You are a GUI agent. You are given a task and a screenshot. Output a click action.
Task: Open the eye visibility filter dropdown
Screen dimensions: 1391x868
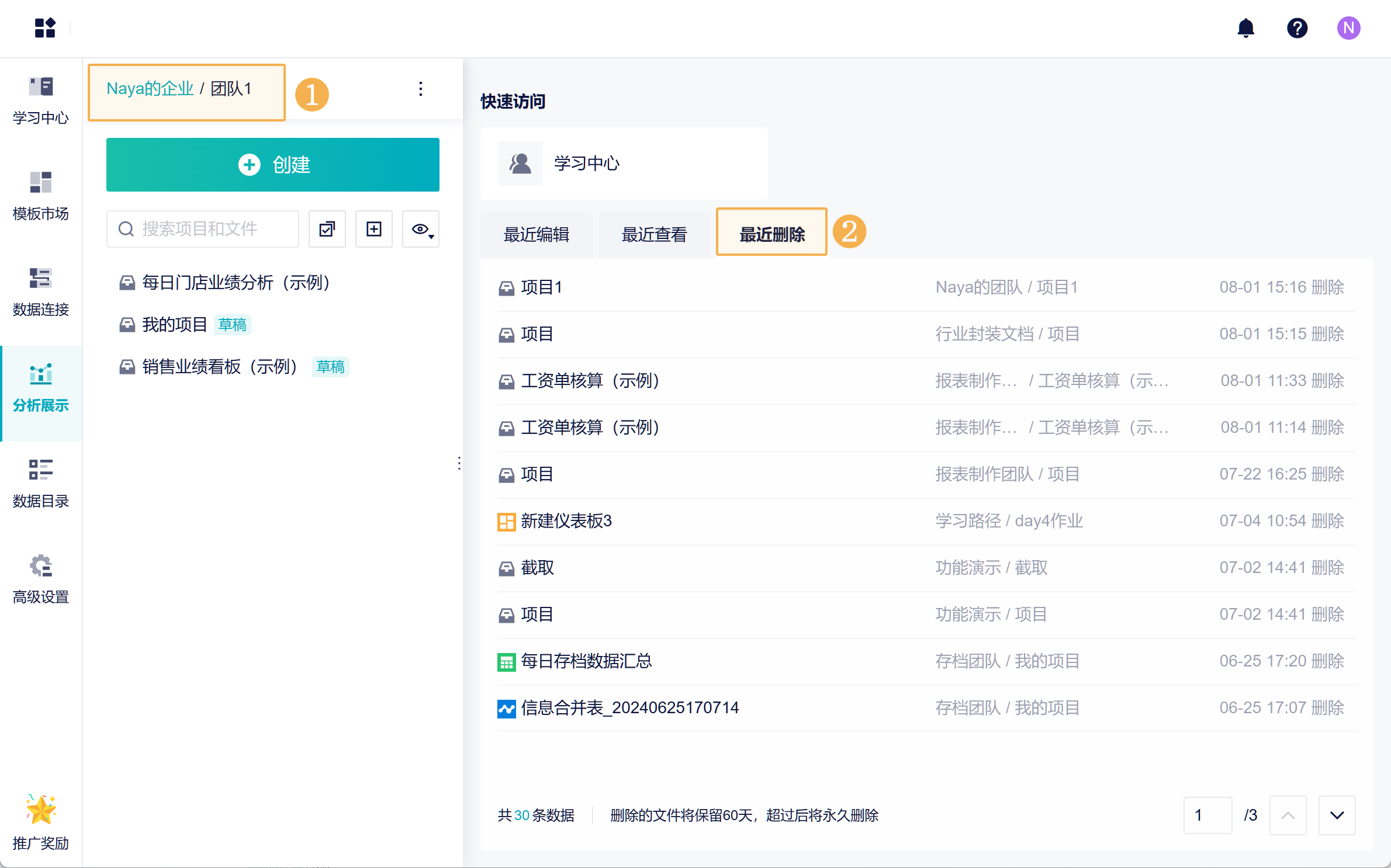tap(421, 229)
